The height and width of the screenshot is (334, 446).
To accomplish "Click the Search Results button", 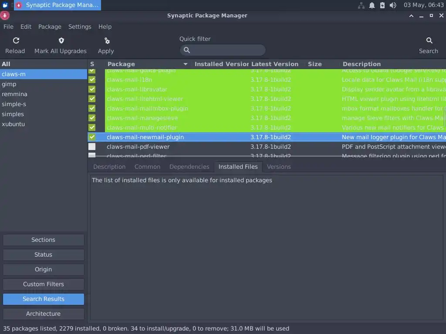I will click(x=43, y=299).
